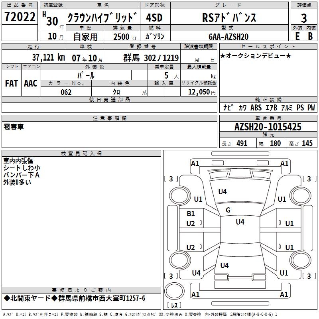
Task: Select the "検査員記入欄" section header
Action: (81, 154)
